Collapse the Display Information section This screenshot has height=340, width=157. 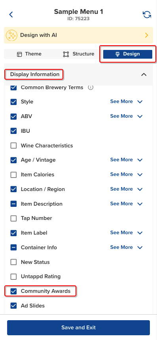coord(144,74)
